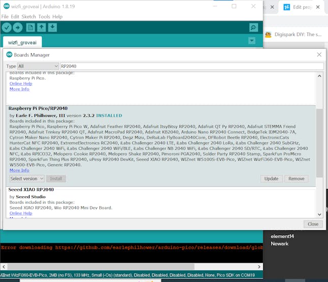Click the Close button in Boards Manager

pos(313,224)
